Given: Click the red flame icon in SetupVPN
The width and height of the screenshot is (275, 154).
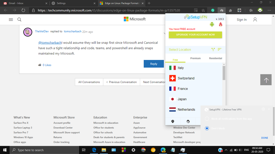Looking at the screenshot, I should (x=220, y=24).
